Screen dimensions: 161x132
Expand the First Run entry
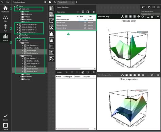(x=17, y=35)
